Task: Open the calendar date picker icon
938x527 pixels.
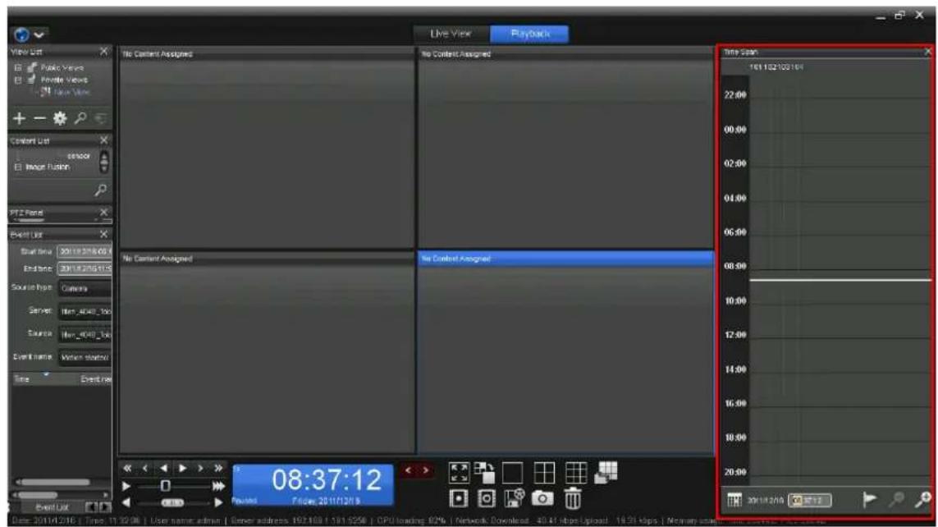Action: pyautogui.click(x=734, y=500)
